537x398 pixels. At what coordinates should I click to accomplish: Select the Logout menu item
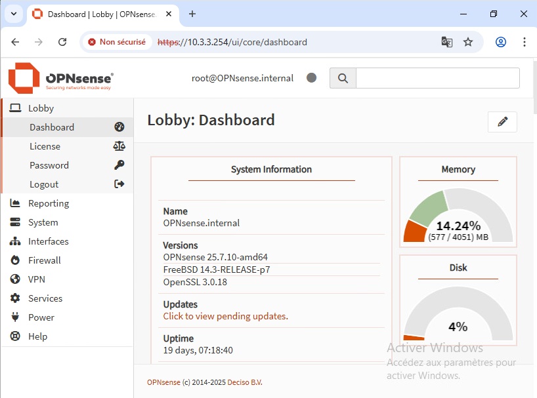coord(68,184)
